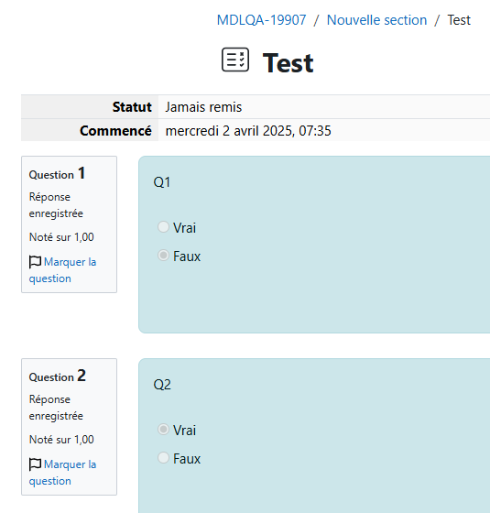Click the Test page heading
490x513 pixels.
288,63
